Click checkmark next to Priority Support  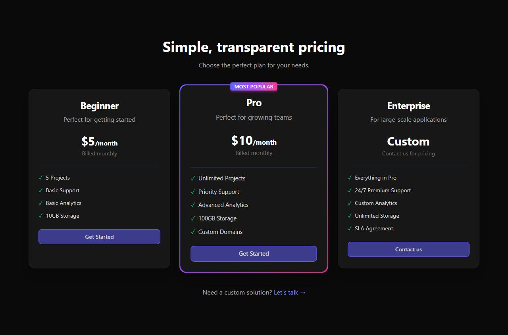click(193, 192)
